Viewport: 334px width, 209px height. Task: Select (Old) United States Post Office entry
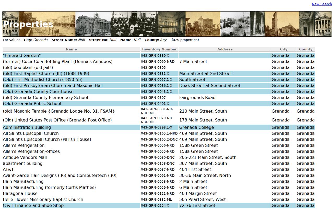pos(57,120)
